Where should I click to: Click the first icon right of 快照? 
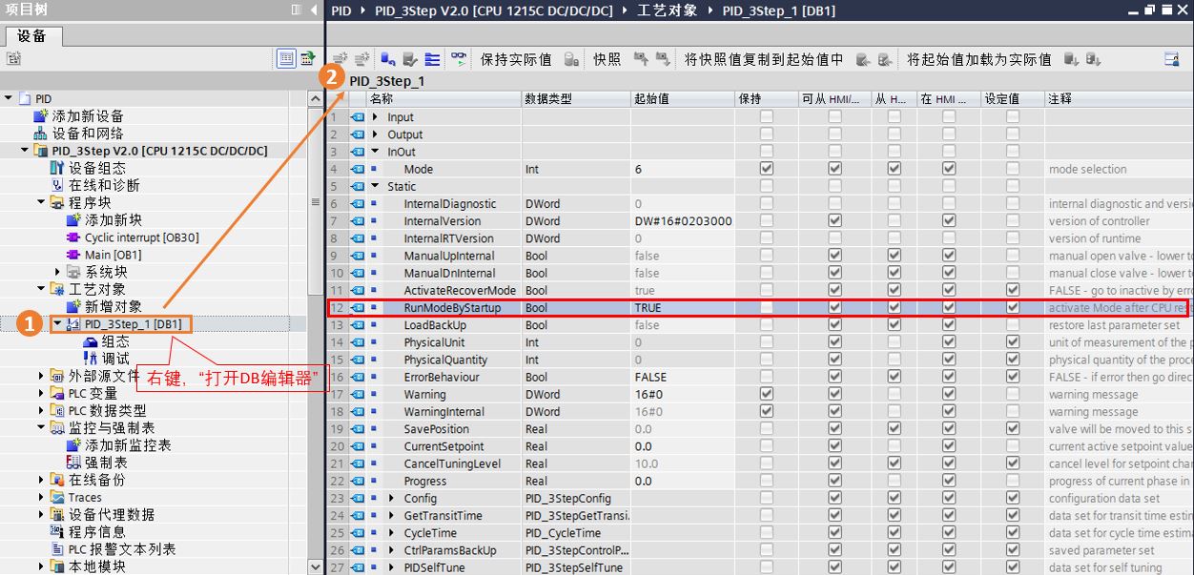(x=641, y=59)
